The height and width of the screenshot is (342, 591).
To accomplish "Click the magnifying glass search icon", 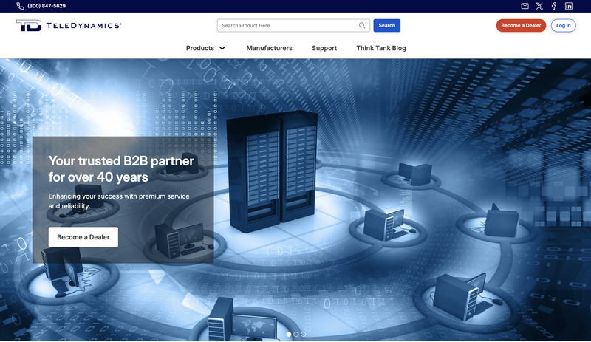I will (x=362, y=25).
